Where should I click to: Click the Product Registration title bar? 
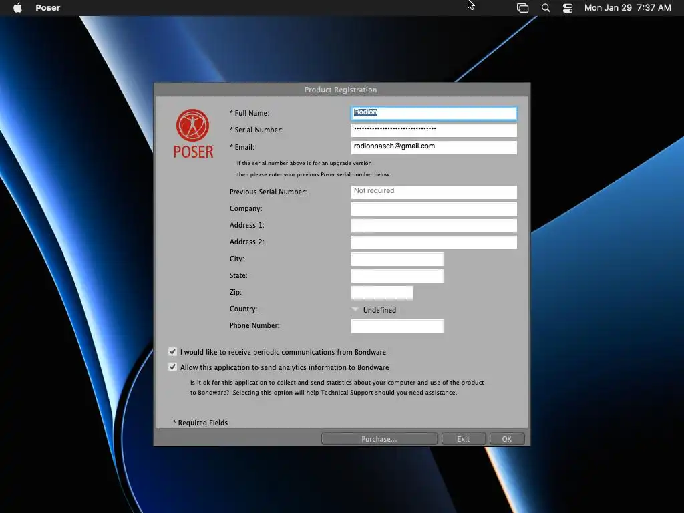[x=341, y=90]
